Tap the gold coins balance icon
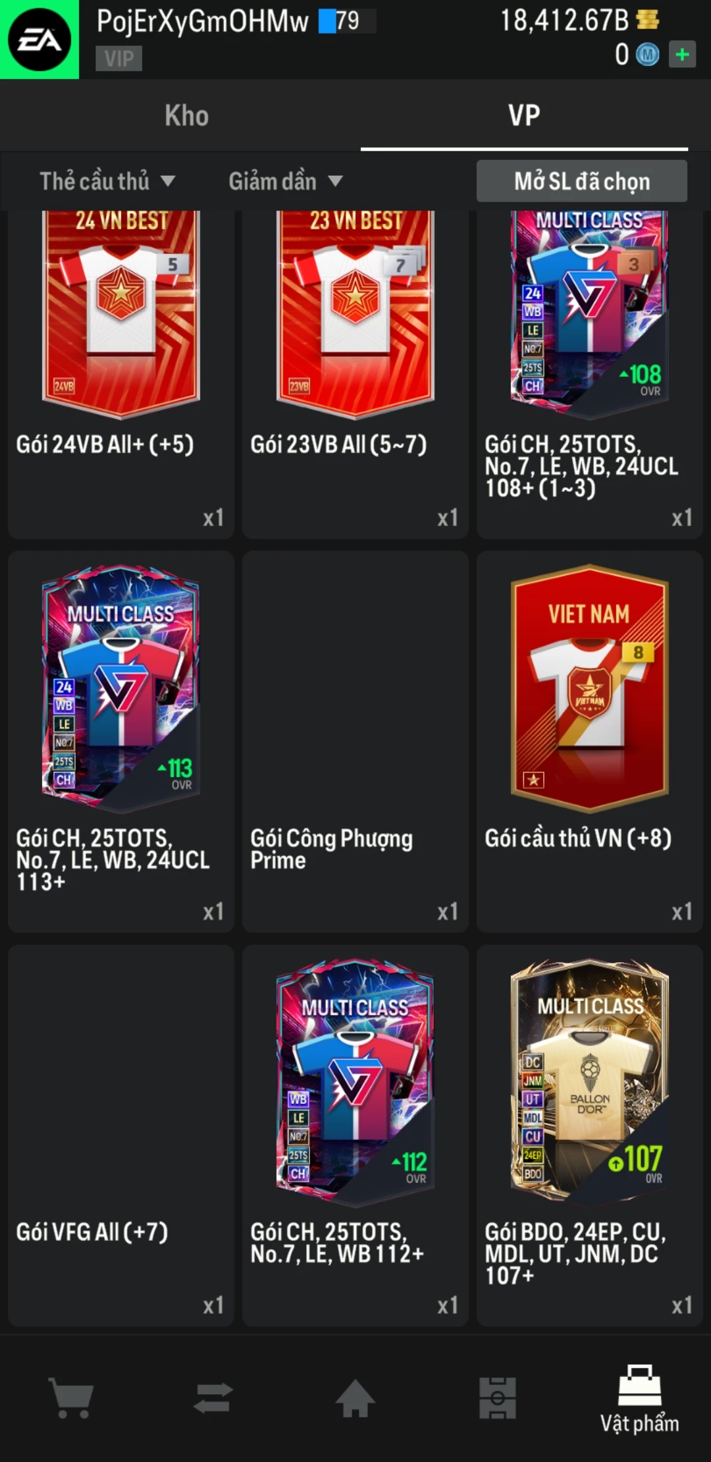Viewport: 711px width, 1462px height. pos(648,20)
